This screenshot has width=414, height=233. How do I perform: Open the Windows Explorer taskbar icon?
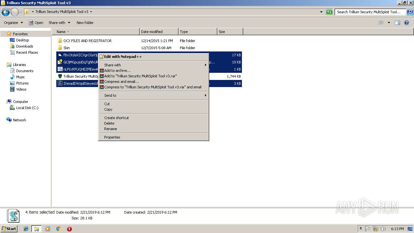tap(37, 229)
